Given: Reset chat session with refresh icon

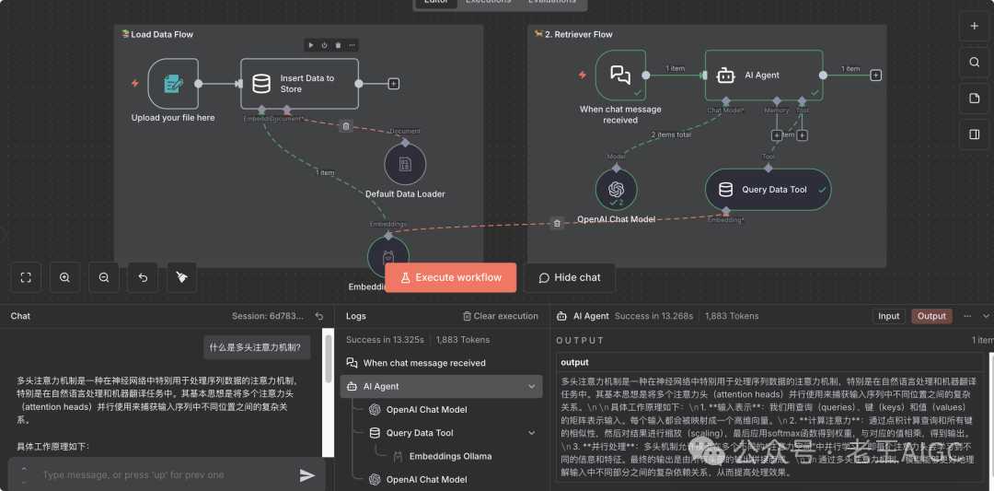Looking at the screenshot, I should coord(319,316).
